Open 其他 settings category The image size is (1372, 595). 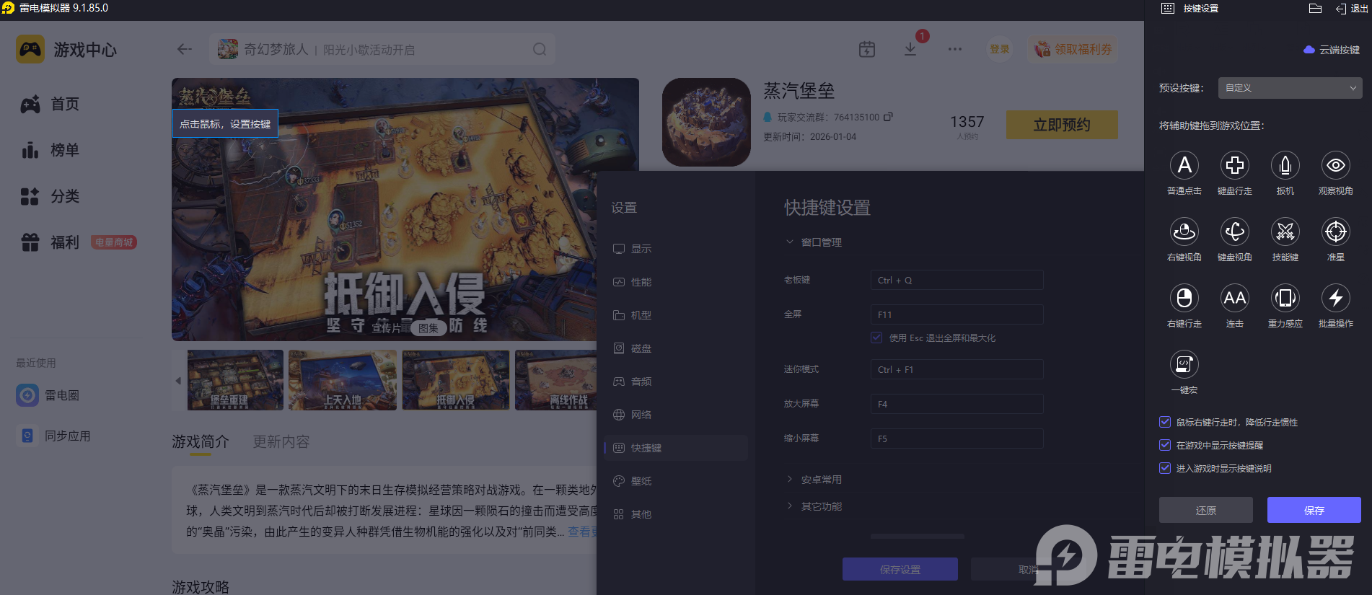(x=676, y=514)
